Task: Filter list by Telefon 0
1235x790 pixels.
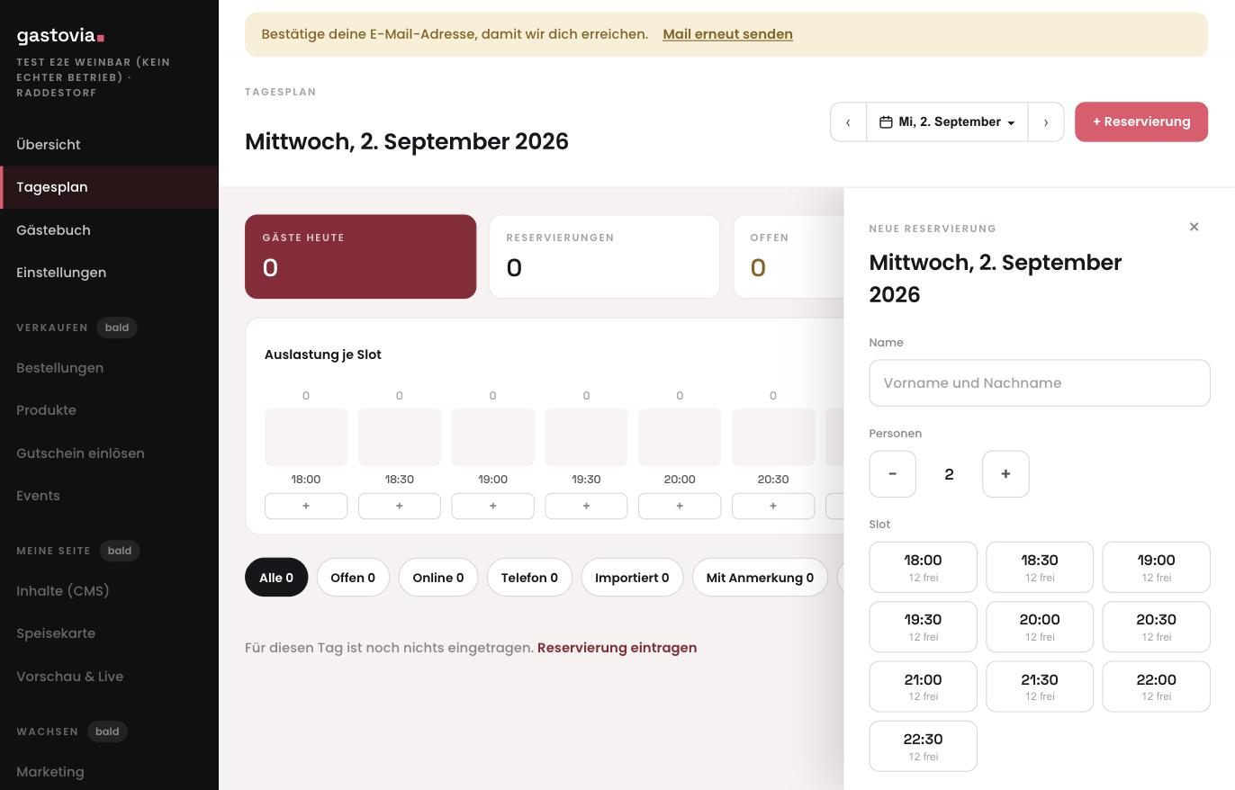Action: coord(529,578)
